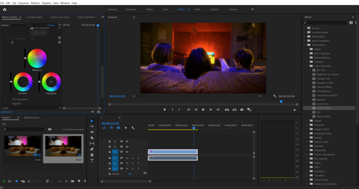Screen dimensions: 359x189
Task: Toggle V1 track output eye icon
Action: coord(127,152)
